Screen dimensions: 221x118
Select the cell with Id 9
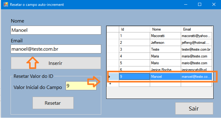pos(134,77)
